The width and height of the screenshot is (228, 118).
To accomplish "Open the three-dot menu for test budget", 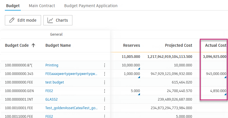I will click(x=104, y=82).
